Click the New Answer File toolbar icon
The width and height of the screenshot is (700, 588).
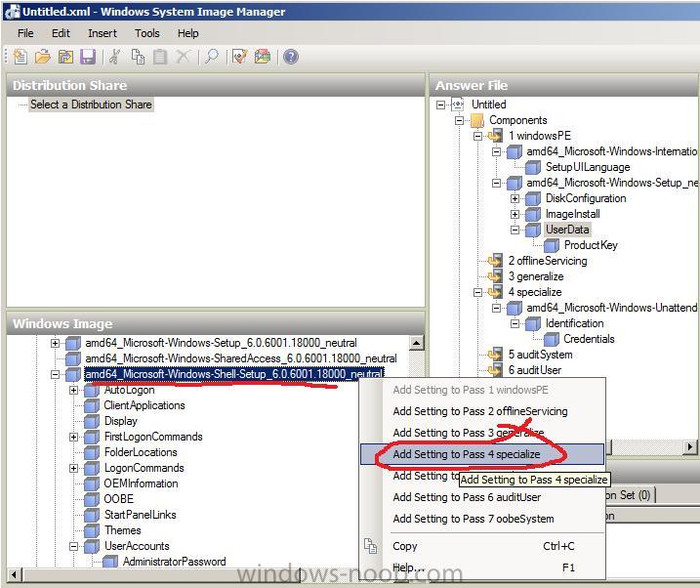point(21,57)
